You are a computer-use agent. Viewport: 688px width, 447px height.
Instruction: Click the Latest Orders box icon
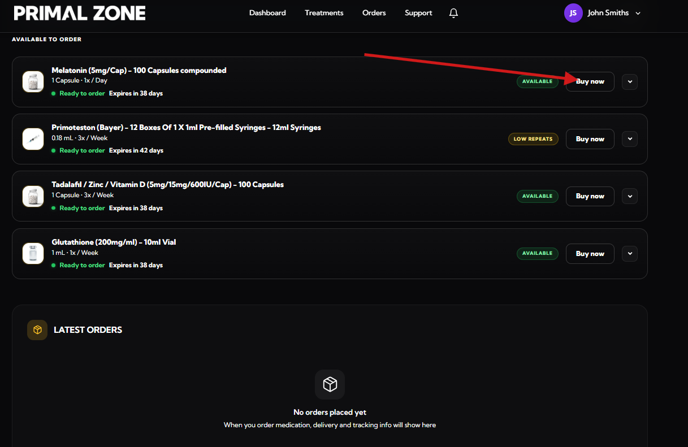(x=37, y=330)
